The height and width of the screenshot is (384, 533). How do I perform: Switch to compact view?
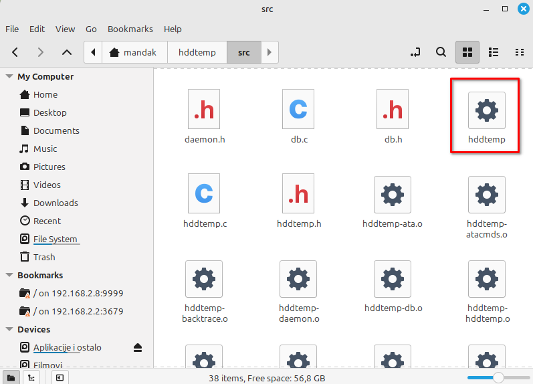tap(519, 52)
